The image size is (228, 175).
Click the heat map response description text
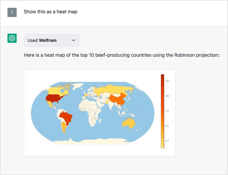pyautogui.click(x=121, y=55)
